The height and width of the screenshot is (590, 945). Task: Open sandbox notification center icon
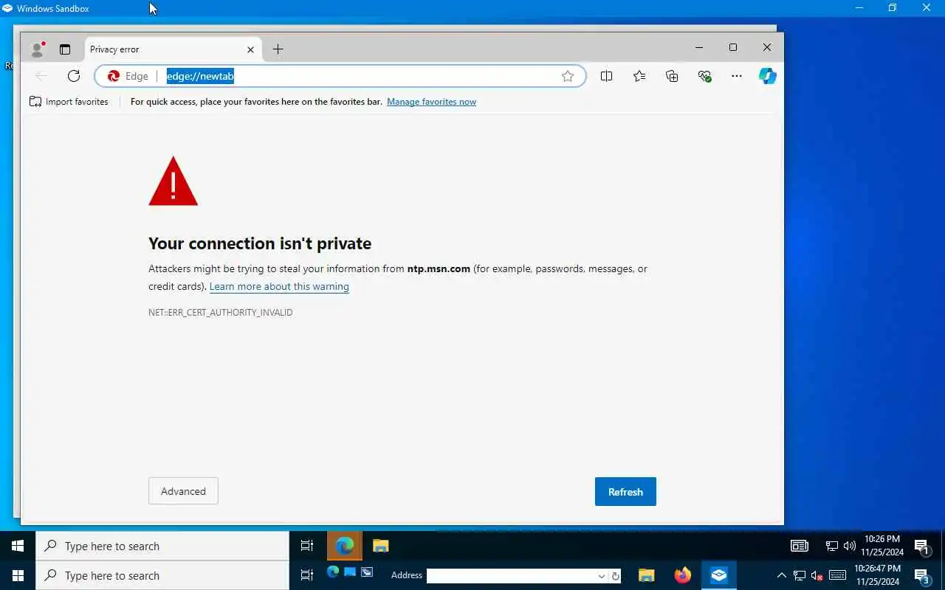(x=921, y=546)
